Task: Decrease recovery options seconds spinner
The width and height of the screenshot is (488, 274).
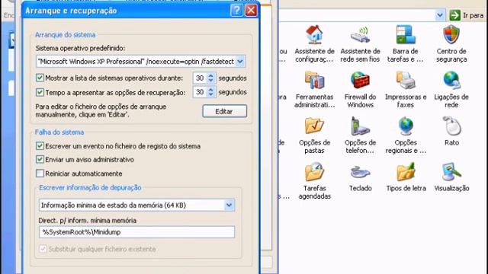Action: point(211,94)
